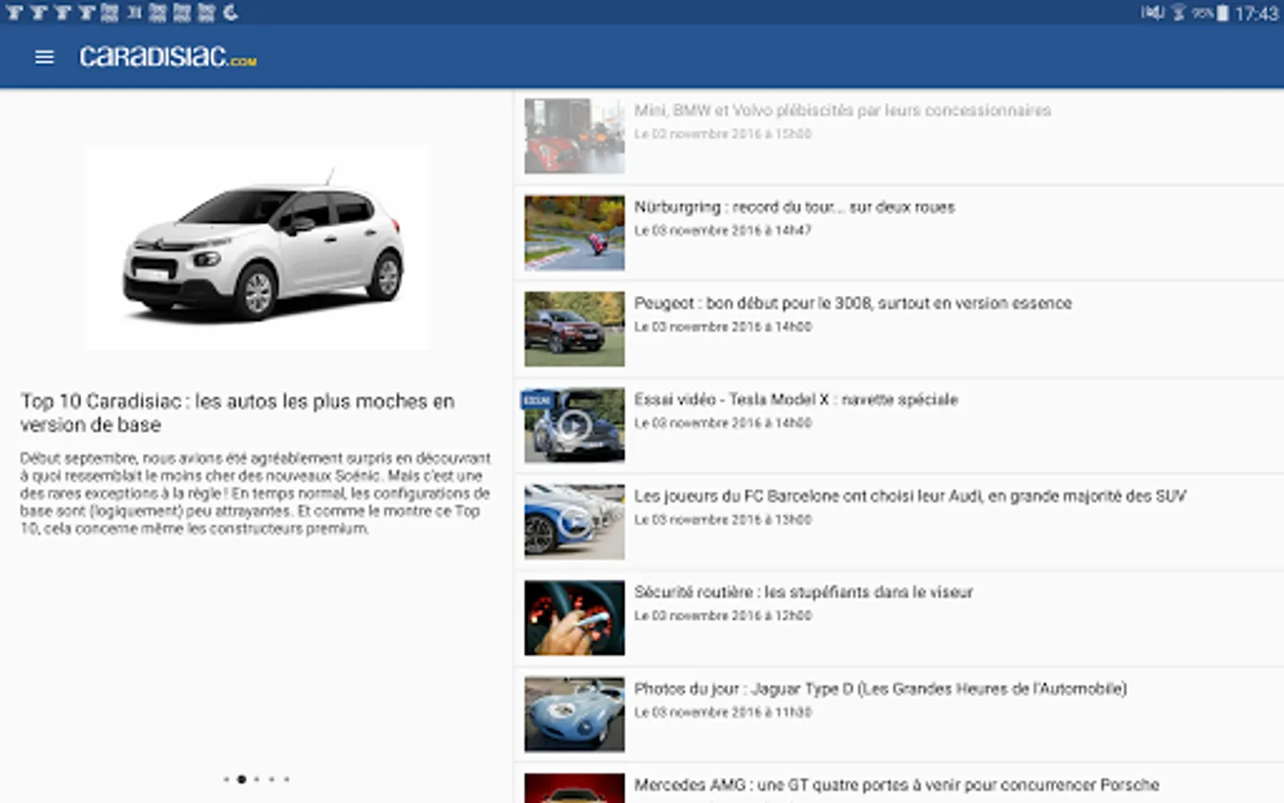Tap the battery icon in status bar
This screenshot has width=1284, height=803.
(x=1222, y=12)
